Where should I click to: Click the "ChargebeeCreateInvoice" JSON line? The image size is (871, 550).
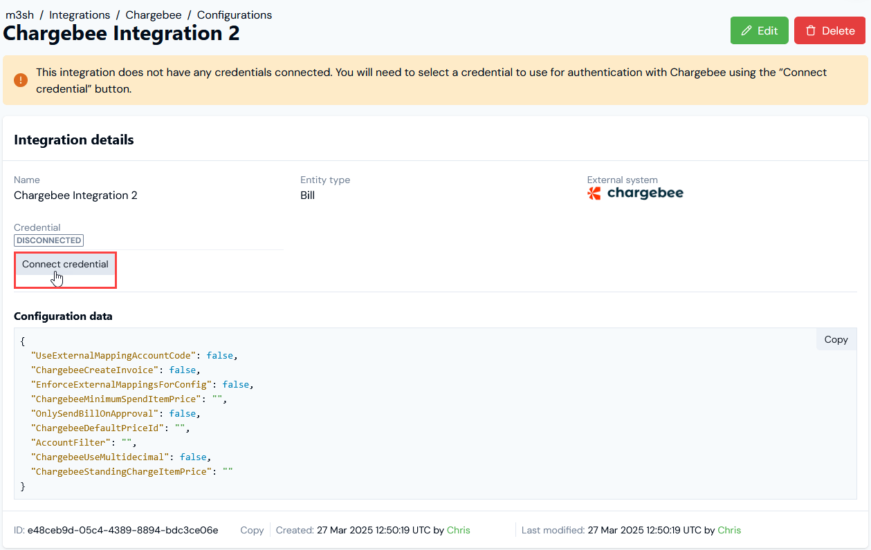pyautogui.click(x=116, y=370)
